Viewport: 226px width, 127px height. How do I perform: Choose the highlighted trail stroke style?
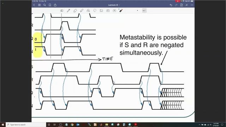tap(144, 11)
